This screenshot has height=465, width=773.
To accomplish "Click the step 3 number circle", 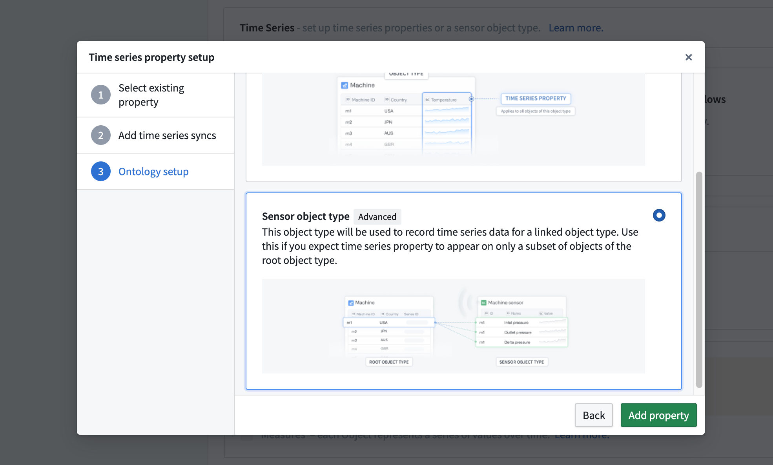I will (x=101, y=172).
